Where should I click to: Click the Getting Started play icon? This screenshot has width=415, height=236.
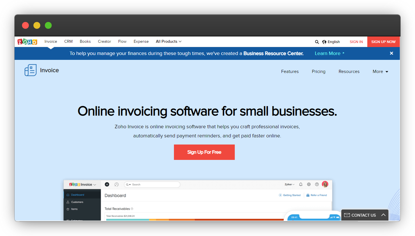[281, 195]
